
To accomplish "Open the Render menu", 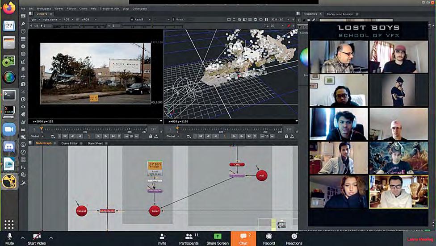I will (71, 8).
